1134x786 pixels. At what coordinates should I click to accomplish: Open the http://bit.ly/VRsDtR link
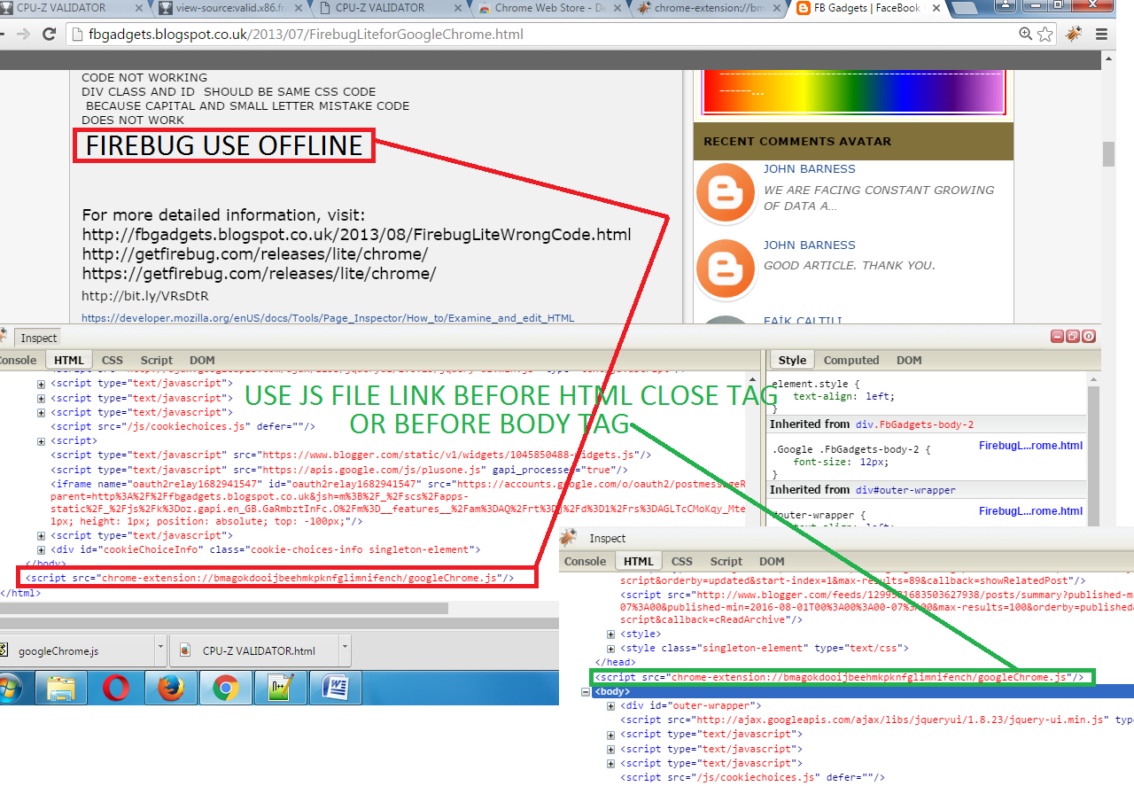pos(145,296)
